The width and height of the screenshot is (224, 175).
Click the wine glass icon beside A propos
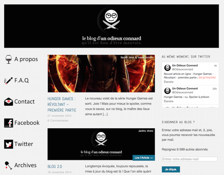click(8, 59)
